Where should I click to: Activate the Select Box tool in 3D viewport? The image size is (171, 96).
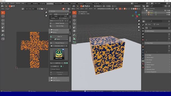coord(74,13)
